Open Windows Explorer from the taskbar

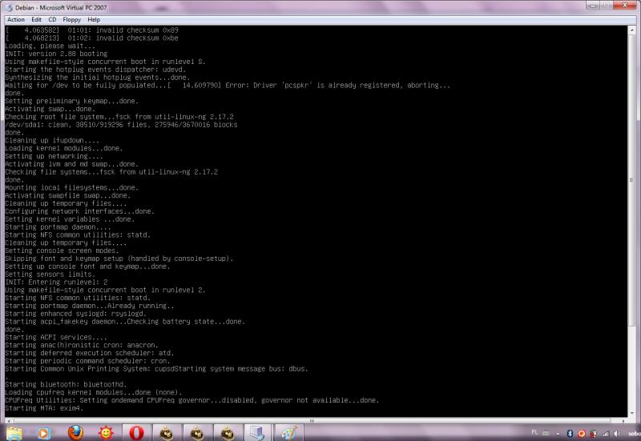click(14, 433)
